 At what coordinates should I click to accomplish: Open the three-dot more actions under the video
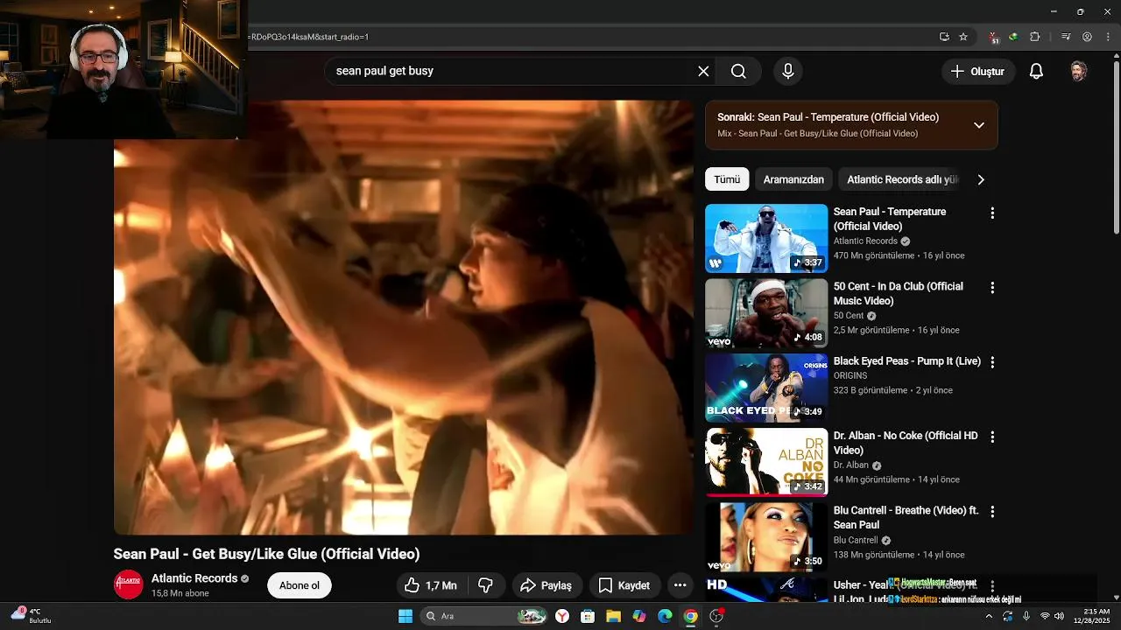point(680,585)
